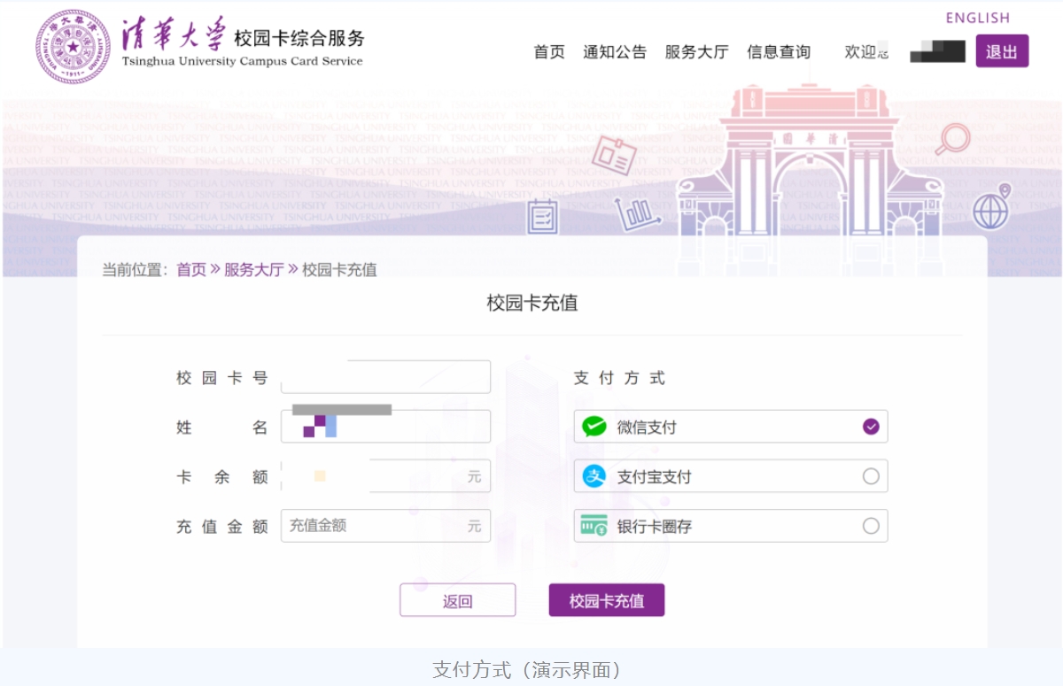Switch language via the ENGLISH link
The image size is (1063, 686).
[977, 18]
